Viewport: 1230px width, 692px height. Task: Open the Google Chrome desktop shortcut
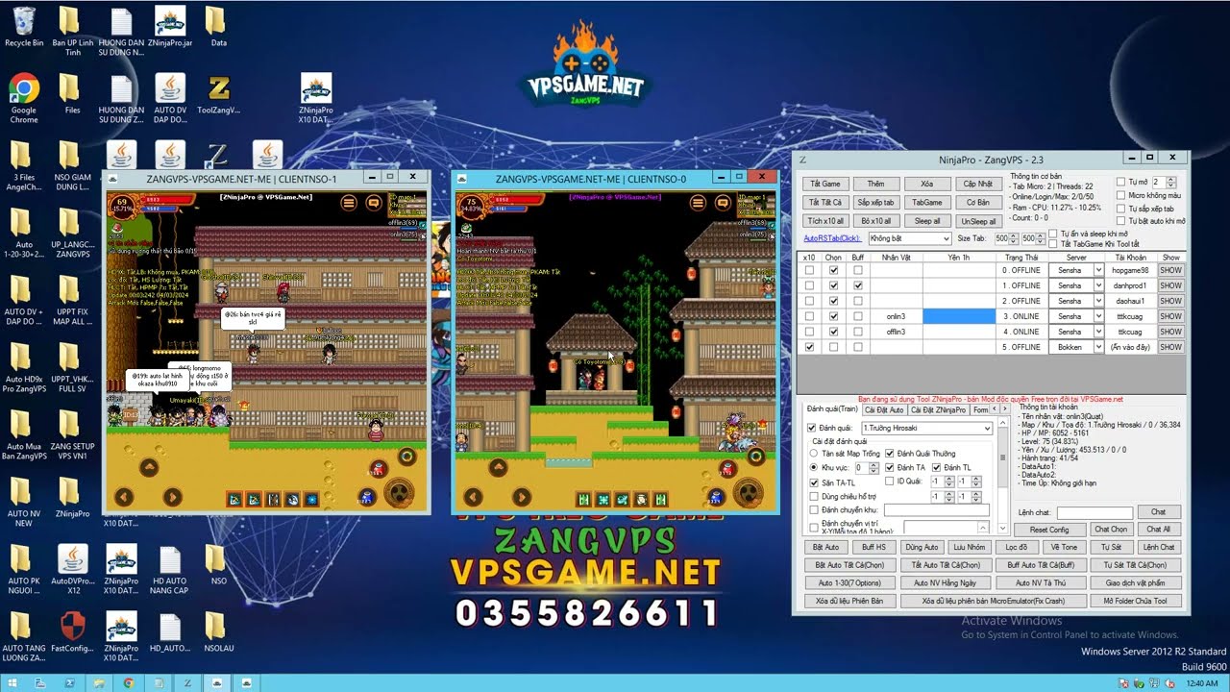click(x=24, y=98)
